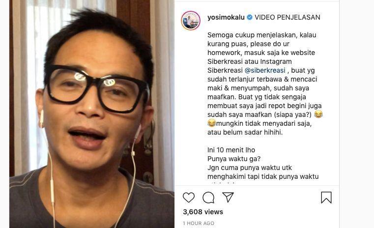
Task: Click the 1 HOUR AGO timestamp
Action: (x=199, y=223)
